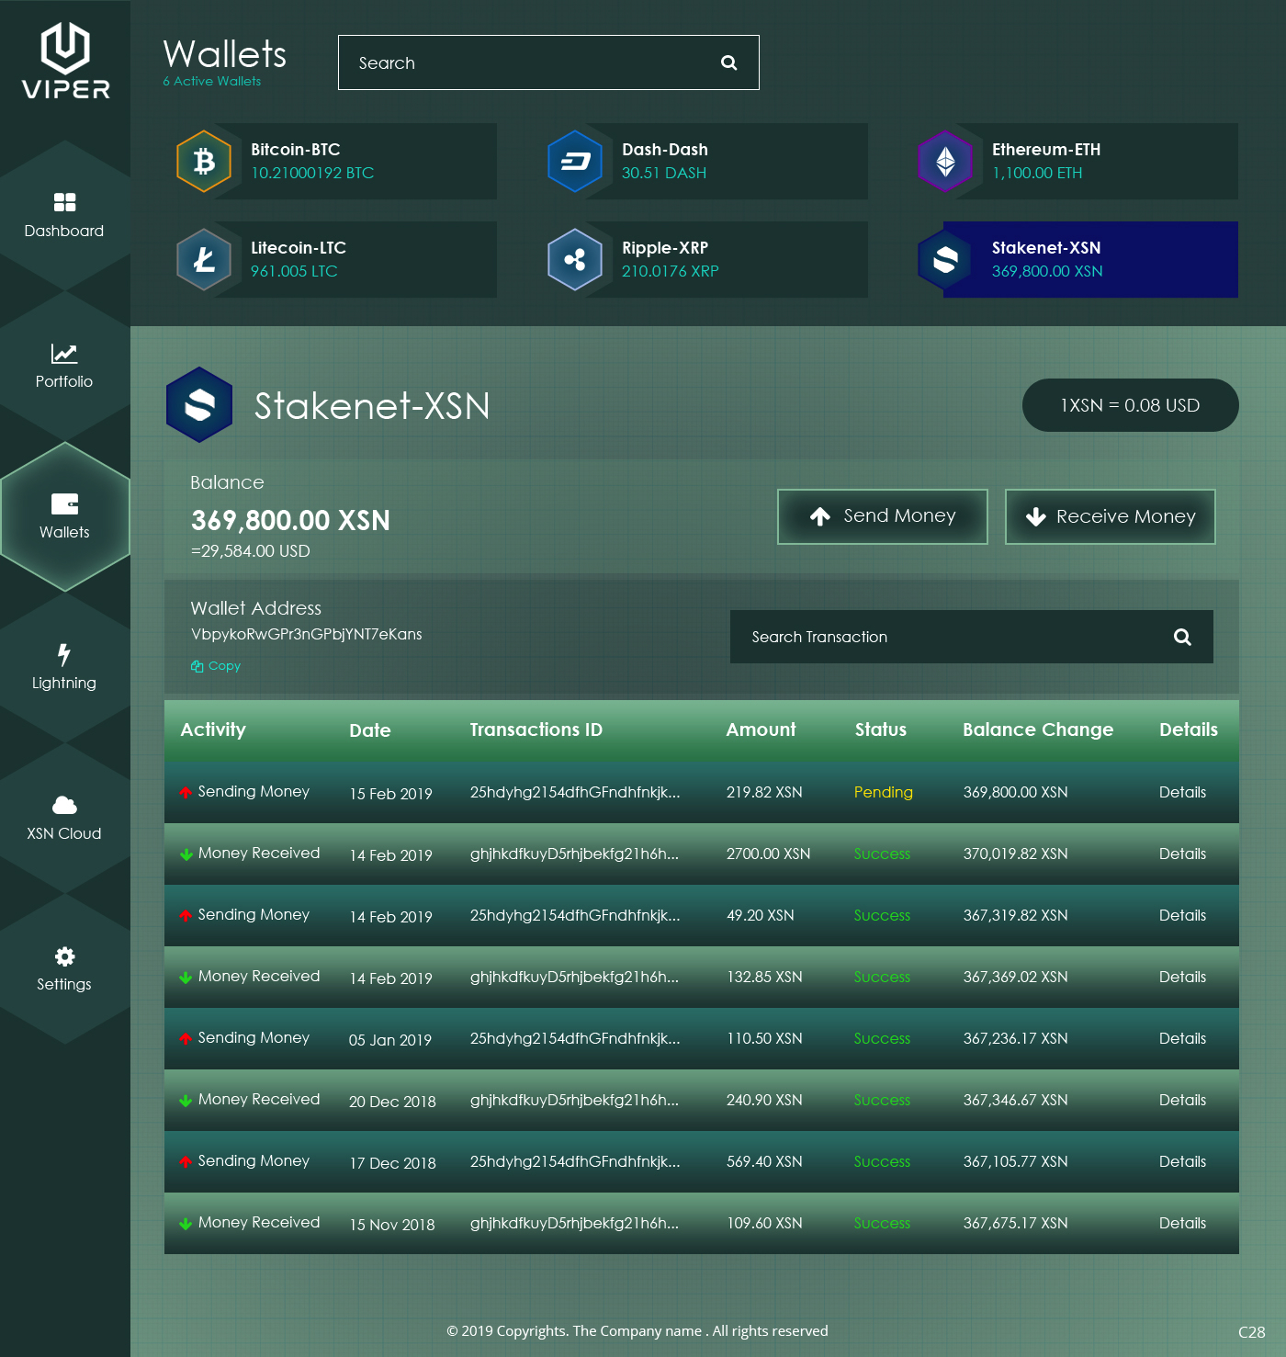1286x1357 pixels.
Task: Click the 1XSN = 0.08 USD rate pill
Action: click(1130, 405)
